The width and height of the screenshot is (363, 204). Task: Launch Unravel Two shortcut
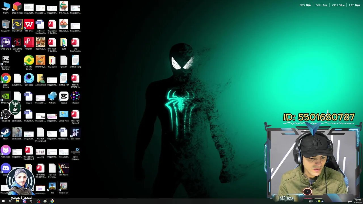click(64, 188)
